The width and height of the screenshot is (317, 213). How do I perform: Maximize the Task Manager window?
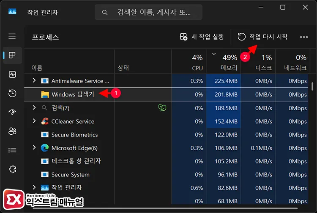click(283, 7)
